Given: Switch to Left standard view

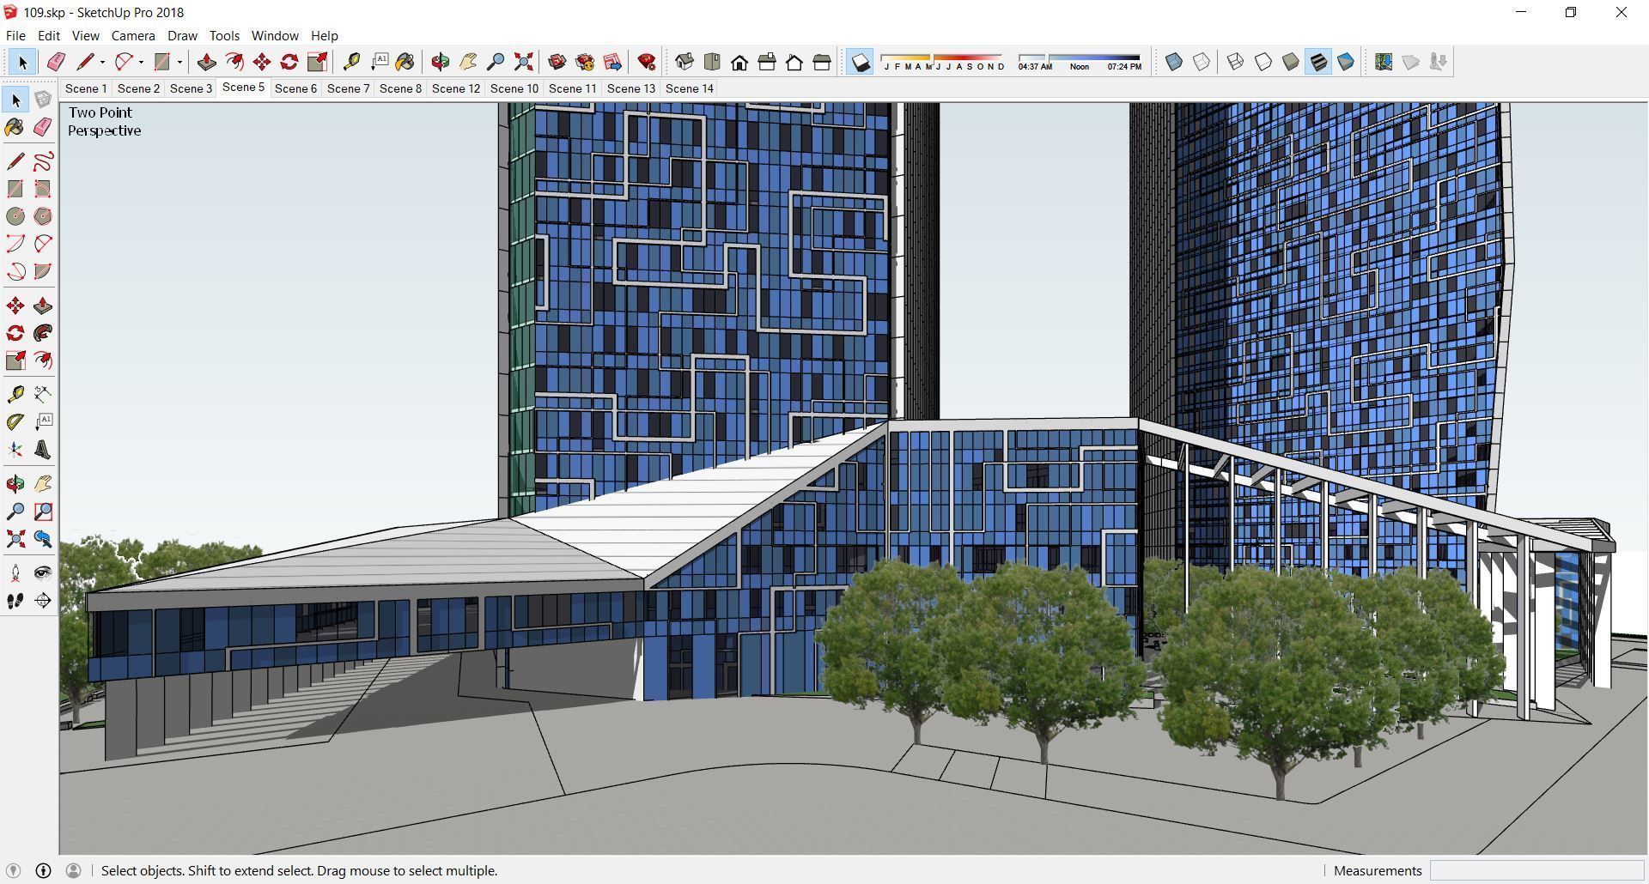Looking at the screenshot, I should pos(822,62).
